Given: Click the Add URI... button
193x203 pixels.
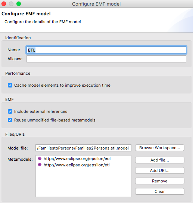Looking at the screenshot, I should point(160,170).
